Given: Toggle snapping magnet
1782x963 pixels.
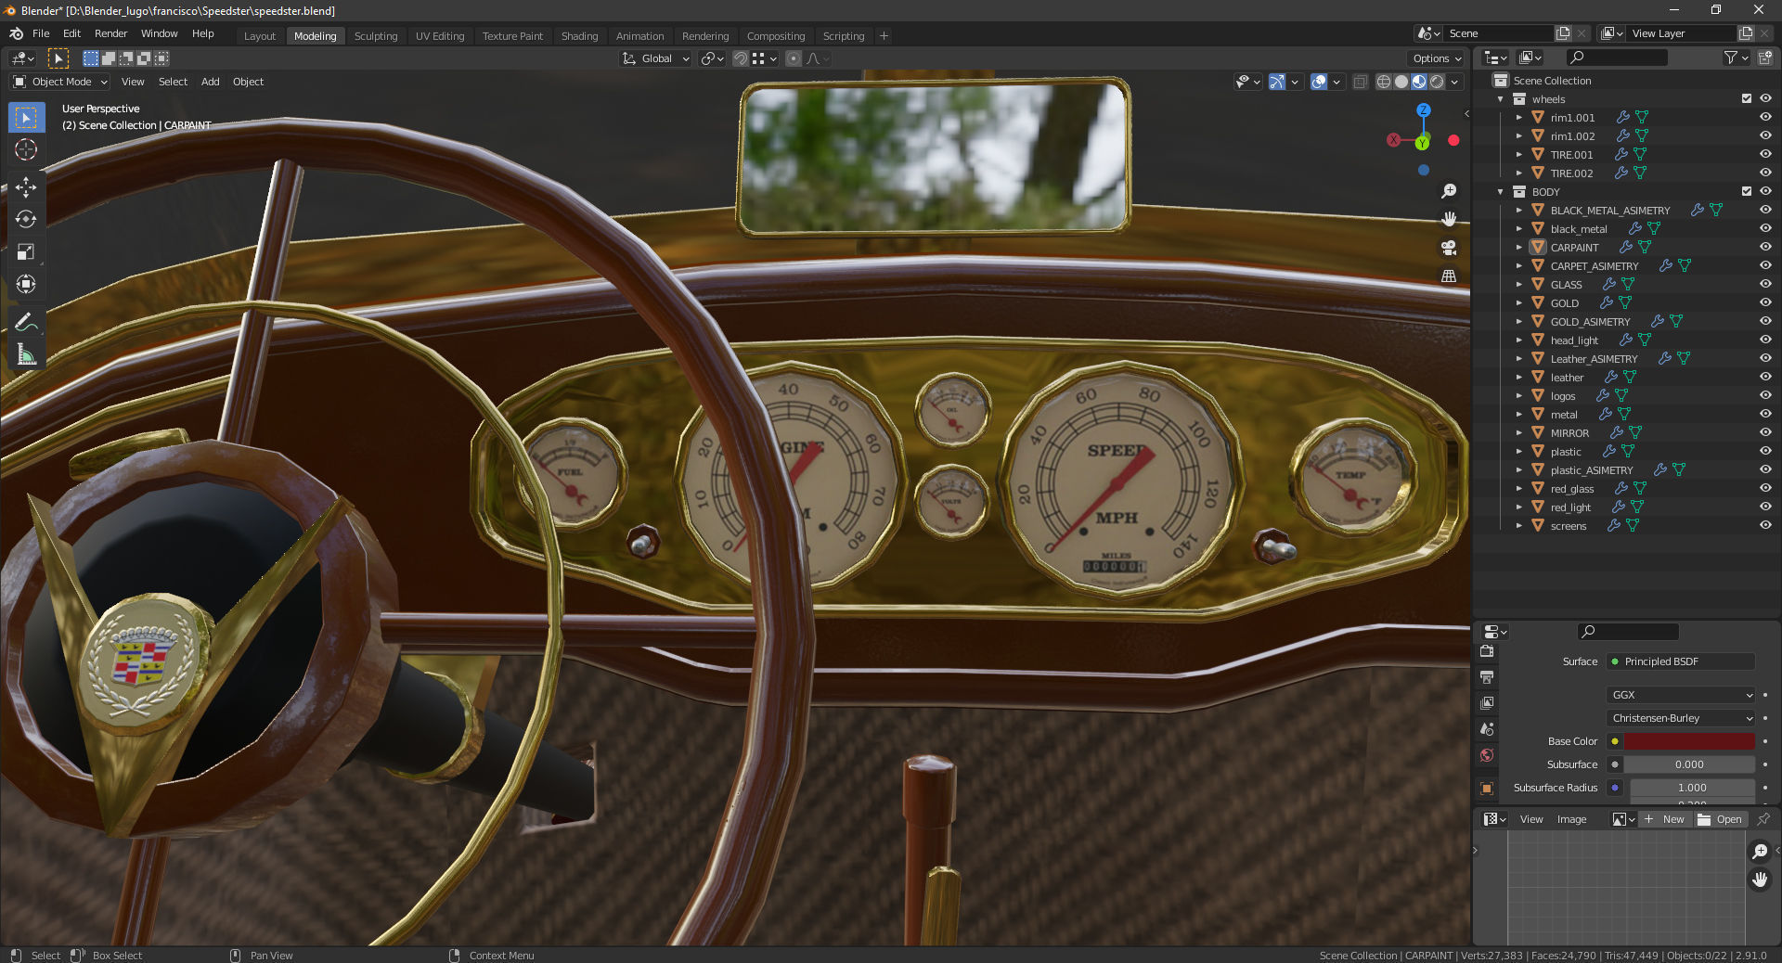Looking at the screenshot, I should point(741,58).
